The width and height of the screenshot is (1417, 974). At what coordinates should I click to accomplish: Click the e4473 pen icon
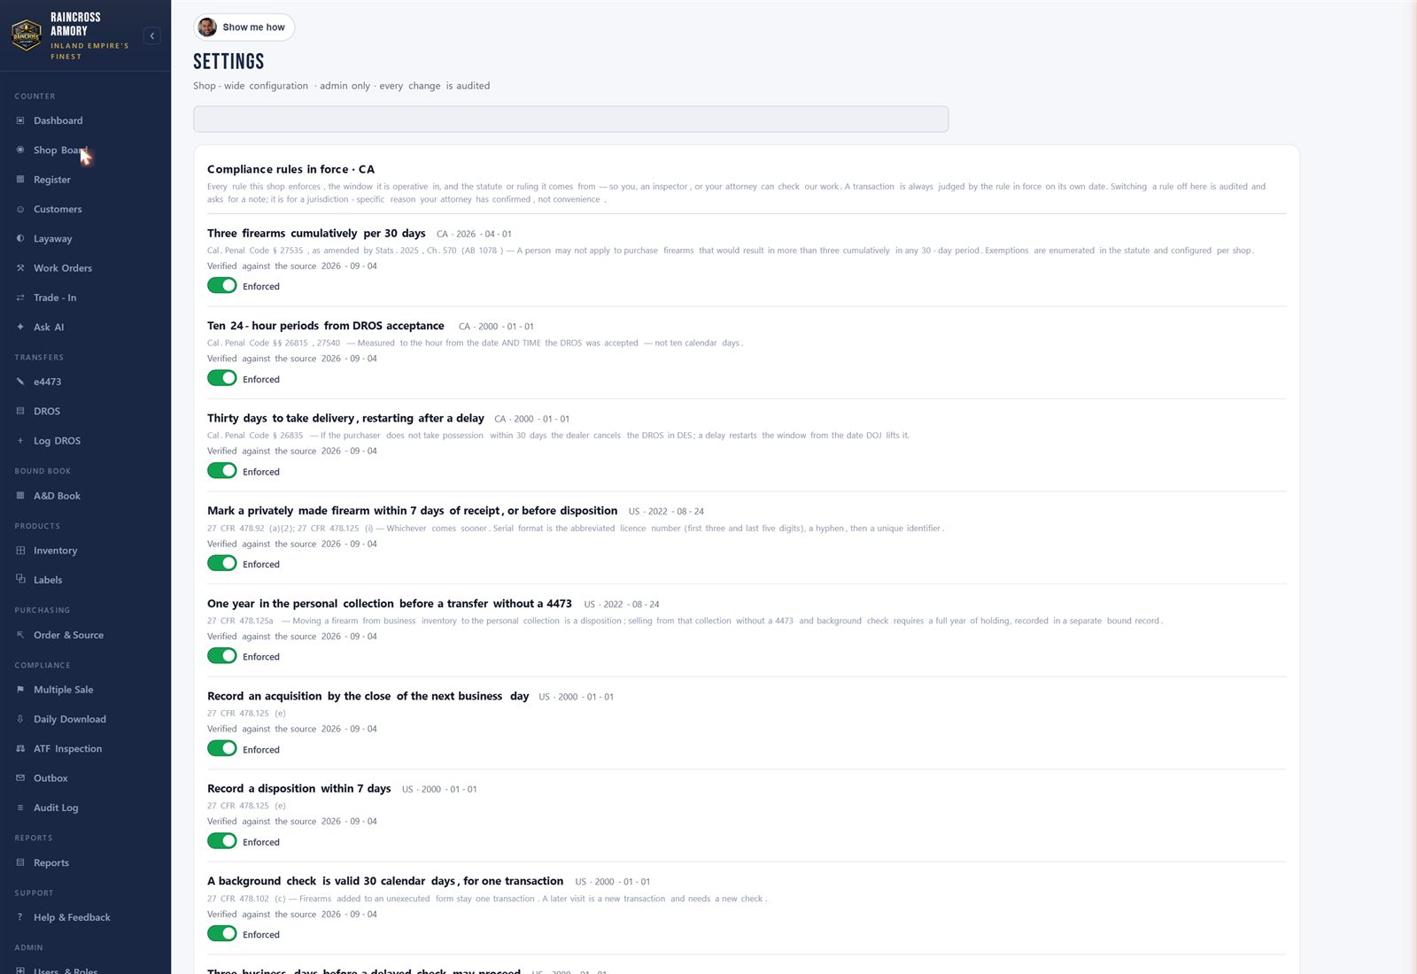tap(20, 382)
